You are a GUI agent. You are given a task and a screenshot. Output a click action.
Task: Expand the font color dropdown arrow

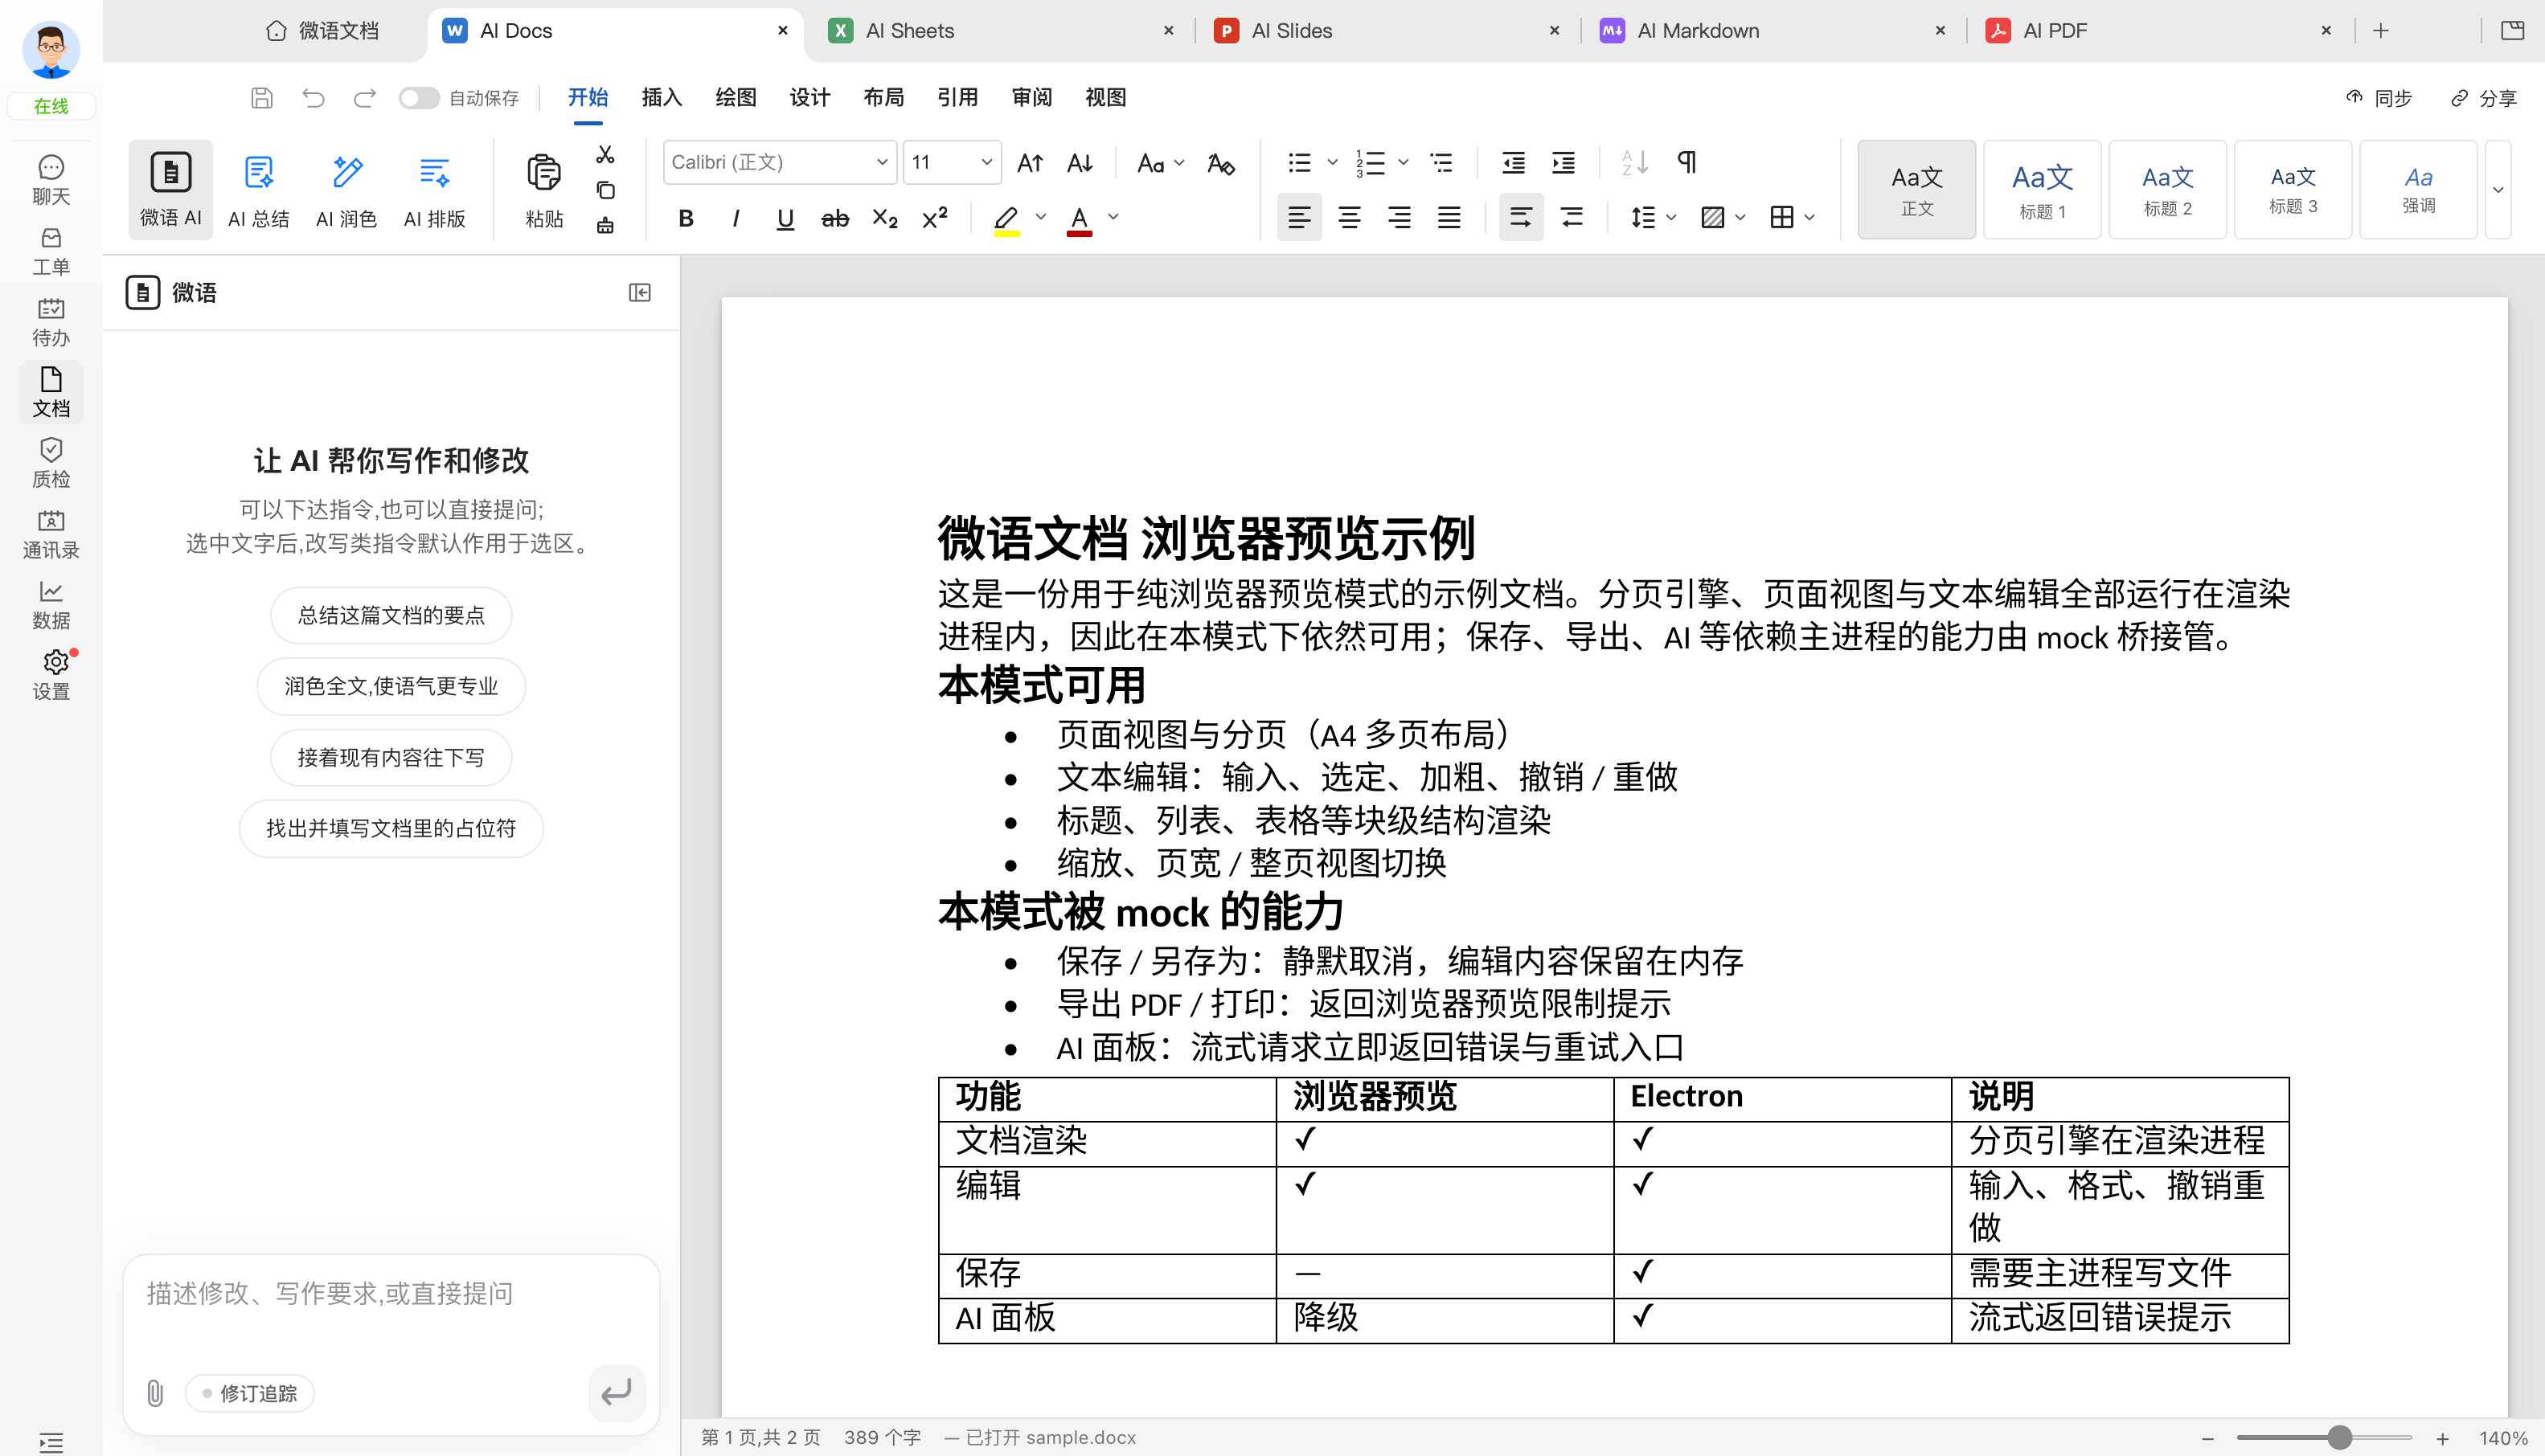1113,217
